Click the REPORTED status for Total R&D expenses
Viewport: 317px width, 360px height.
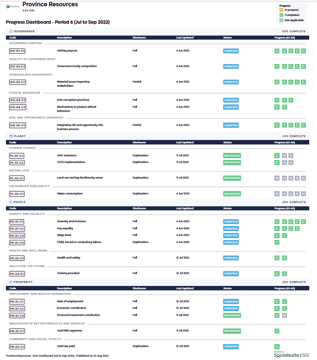point(232,331)
